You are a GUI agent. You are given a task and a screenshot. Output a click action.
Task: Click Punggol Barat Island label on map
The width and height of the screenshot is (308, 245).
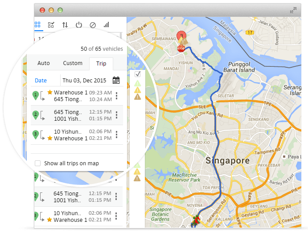(x=239, y=67)
